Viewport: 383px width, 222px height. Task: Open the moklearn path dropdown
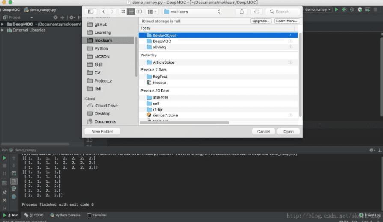pos(192,12)
